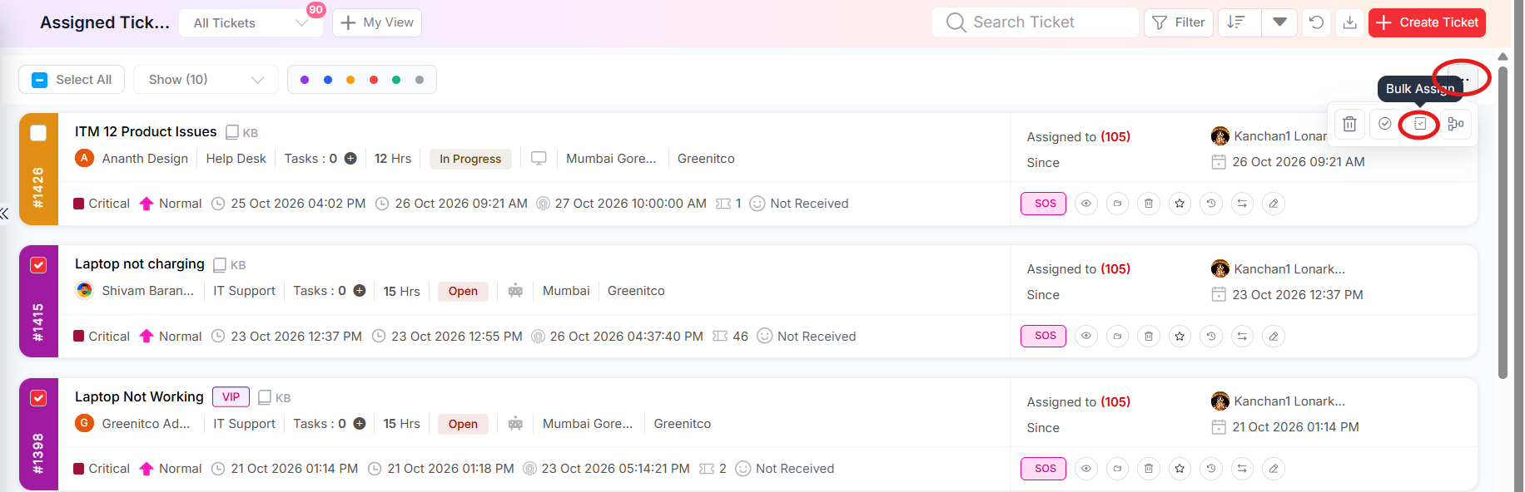Star the ITM 12 Product Issues ticket
The width and height of the screenshot is (1525, 492).
1180,204
